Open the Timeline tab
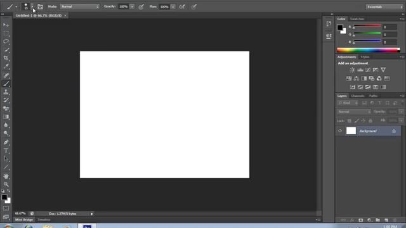The width and height of the screenshot is (406, 228). click(x=44, y=220)
